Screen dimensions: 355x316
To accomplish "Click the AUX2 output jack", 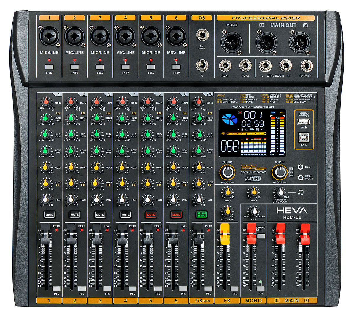I will (245, 66).
